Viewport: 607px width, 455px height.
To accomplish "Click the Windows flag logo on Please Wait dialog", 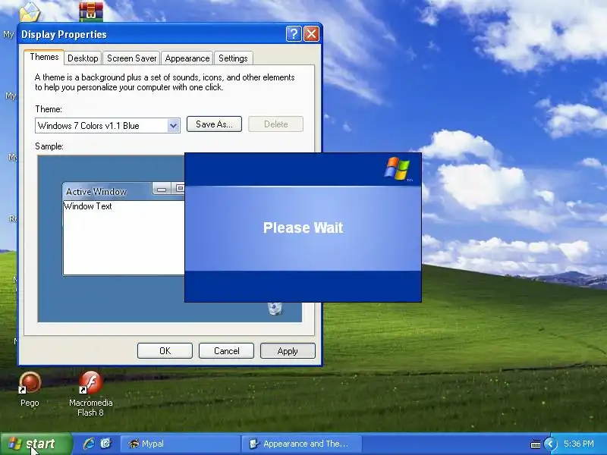I will pyautogui.click(x=397, y=168).
